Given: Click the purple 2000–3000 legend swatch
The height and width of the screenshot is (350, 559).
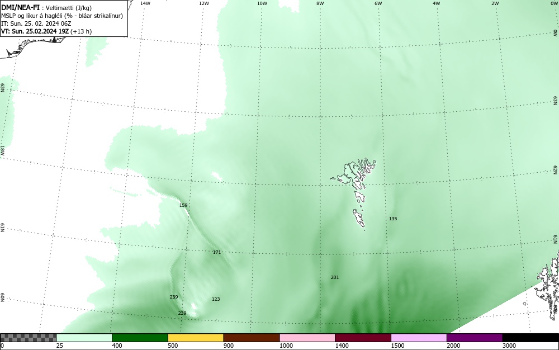Looking at the screenshot, I should tap(475, 338).
